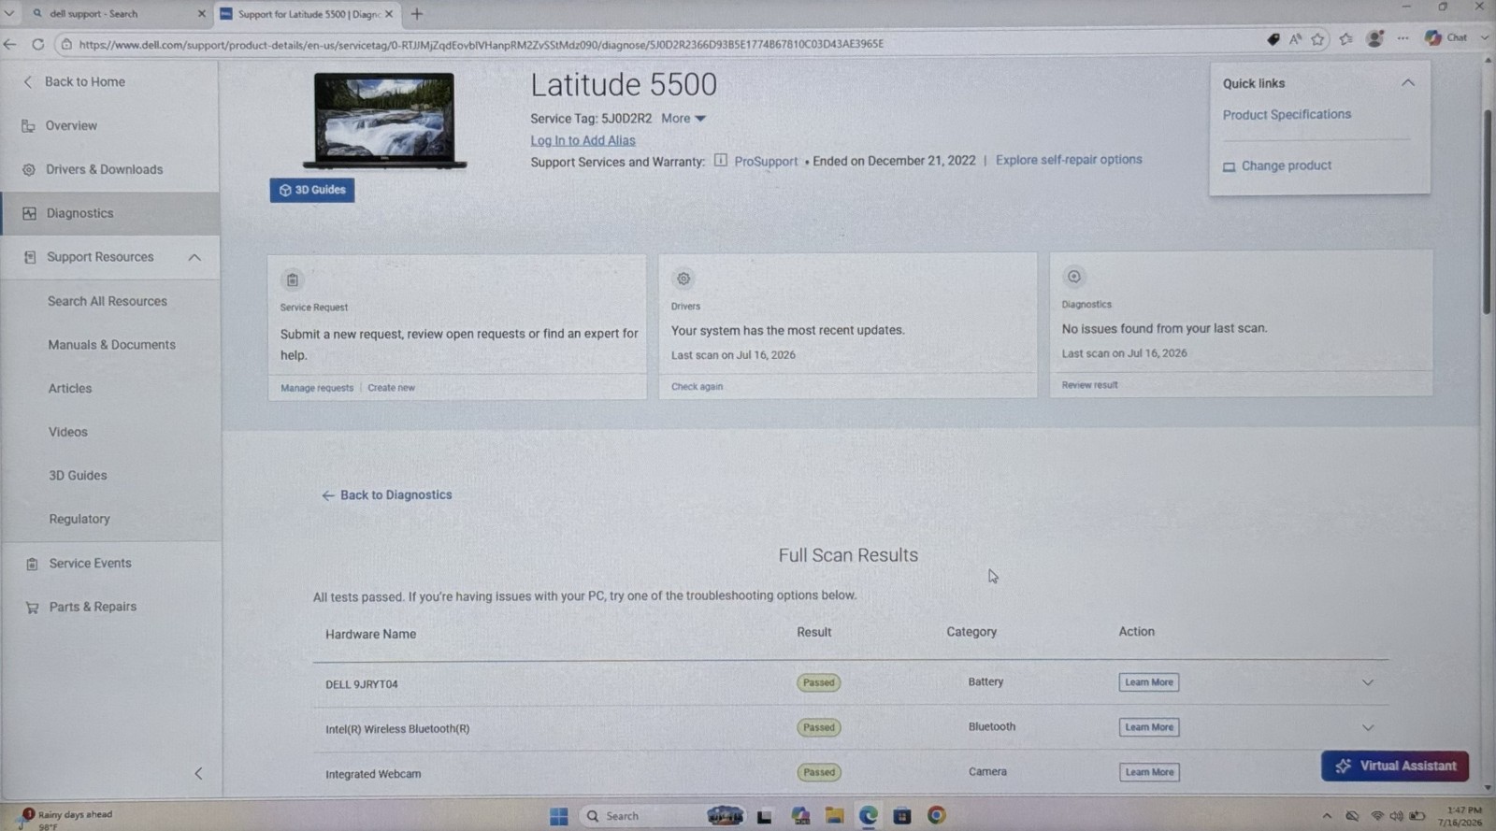
Task: Click Learn More for Battery
Action: click(x=1148, y=682)
